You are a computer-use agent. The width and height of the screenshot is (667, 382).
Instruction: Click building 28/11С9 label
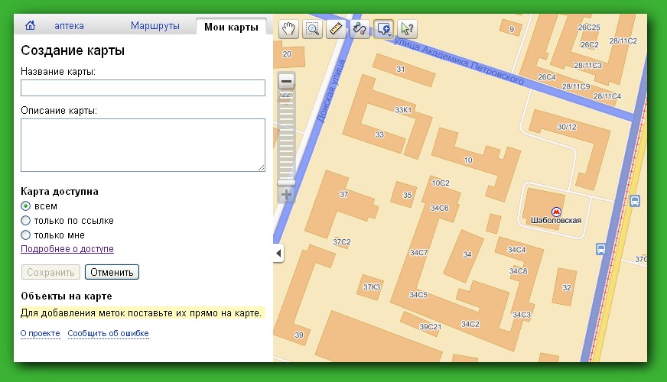click(x=576, y=86)
